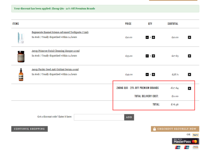Screen dimensions: 213x155
Task: Click the delivery cost value £0.00
Action: (x=175, y=96)
